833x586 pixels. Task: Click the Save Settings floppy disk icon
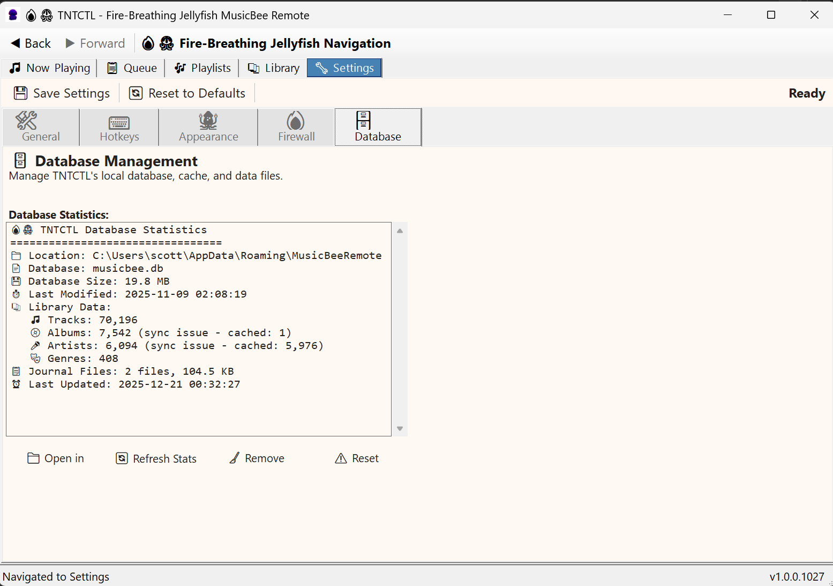click(20, 92)
